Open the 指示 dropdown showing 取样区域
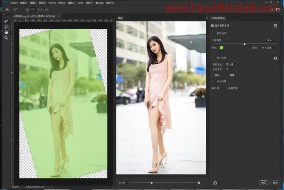 click(269, 48)
